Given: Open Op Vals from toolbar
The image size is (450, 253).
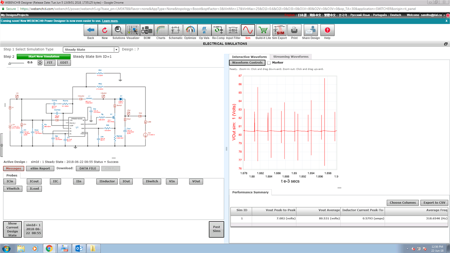Looking at the screenshot, I should tap(204, 30).
